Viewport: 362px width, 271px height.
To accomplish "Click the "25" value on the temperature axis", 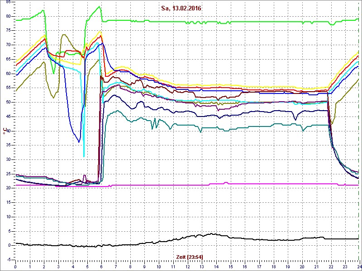I will pyautogui.click(x=8, y=174).
